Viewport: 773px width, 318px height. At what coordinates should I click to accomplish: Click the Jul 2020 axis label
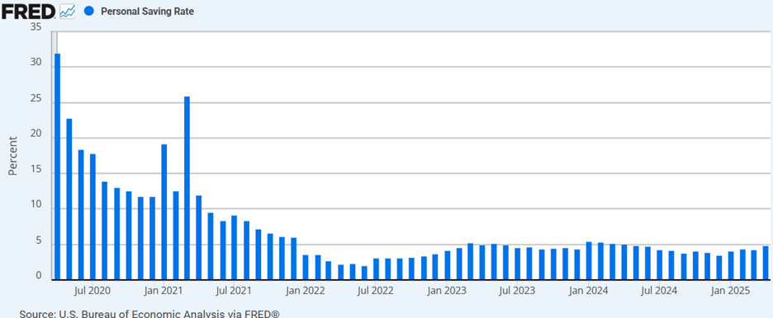tap(93, 291)
